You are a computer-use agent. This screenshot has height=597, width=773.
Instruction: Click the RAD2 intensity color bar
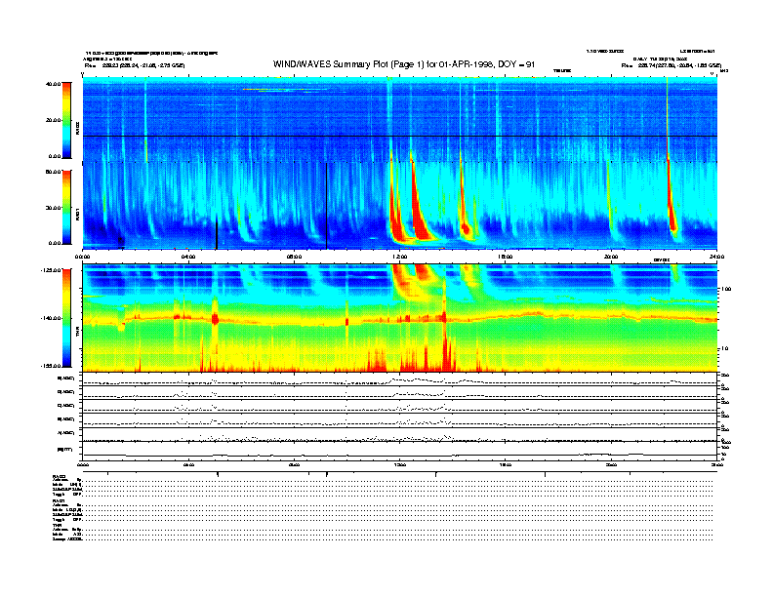pos(66,120)
